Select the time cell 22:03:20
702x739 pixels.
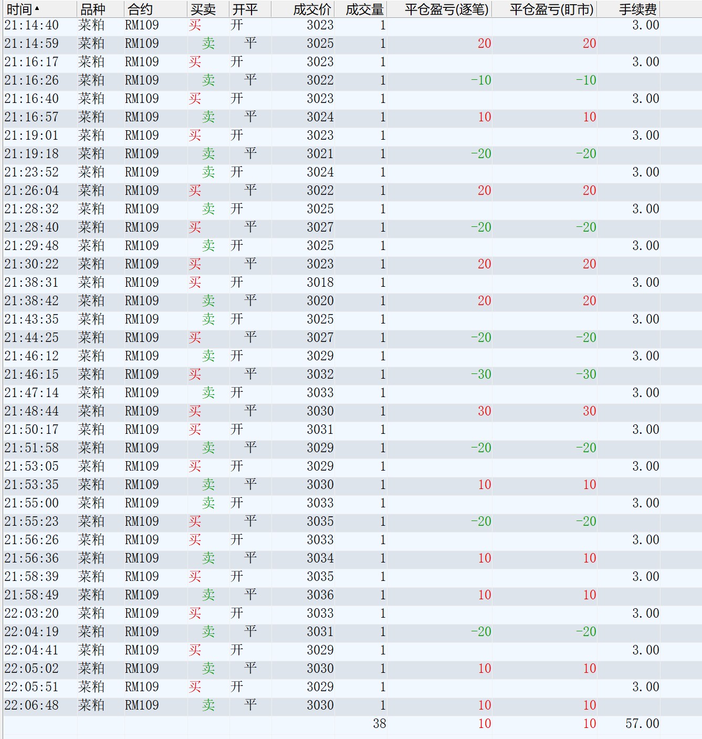pos(32,613)
